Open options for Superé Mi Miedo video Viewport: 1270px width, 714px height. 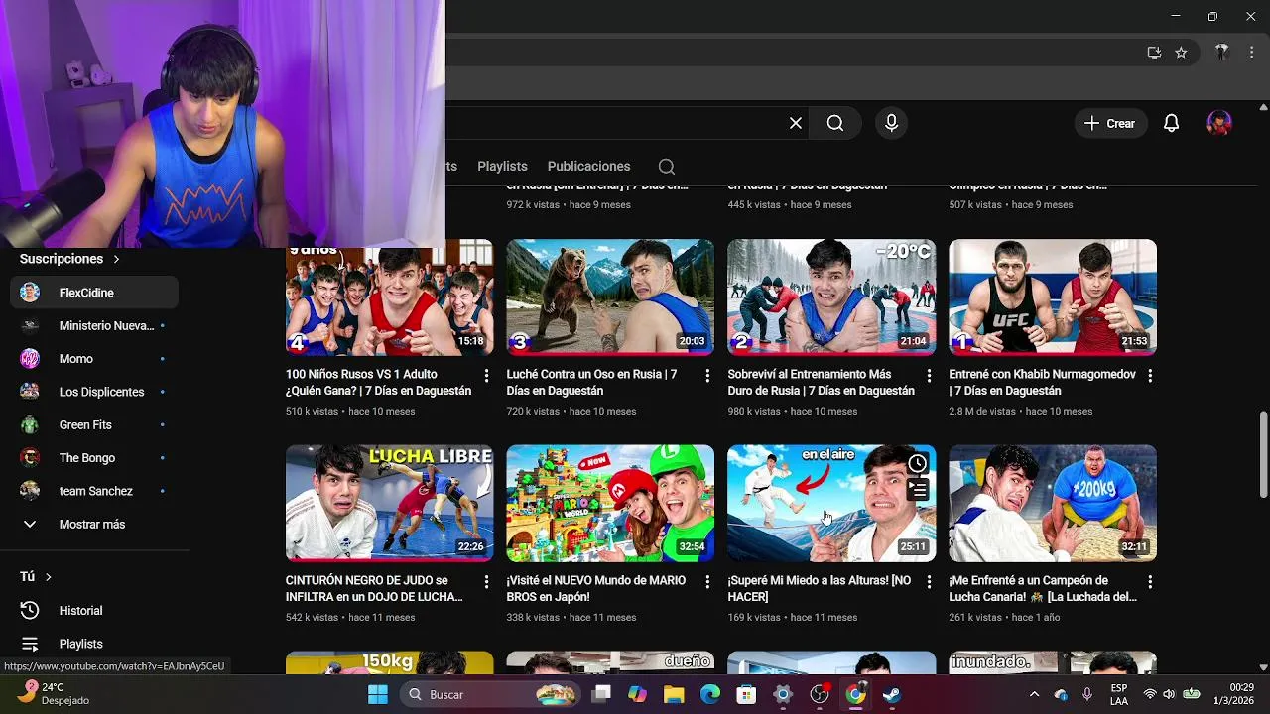pyautogui.click(x=929, y=582)
